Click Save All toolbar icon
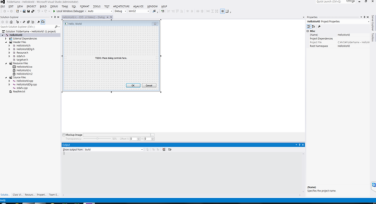Screen dimensions: 376x204 32,11
